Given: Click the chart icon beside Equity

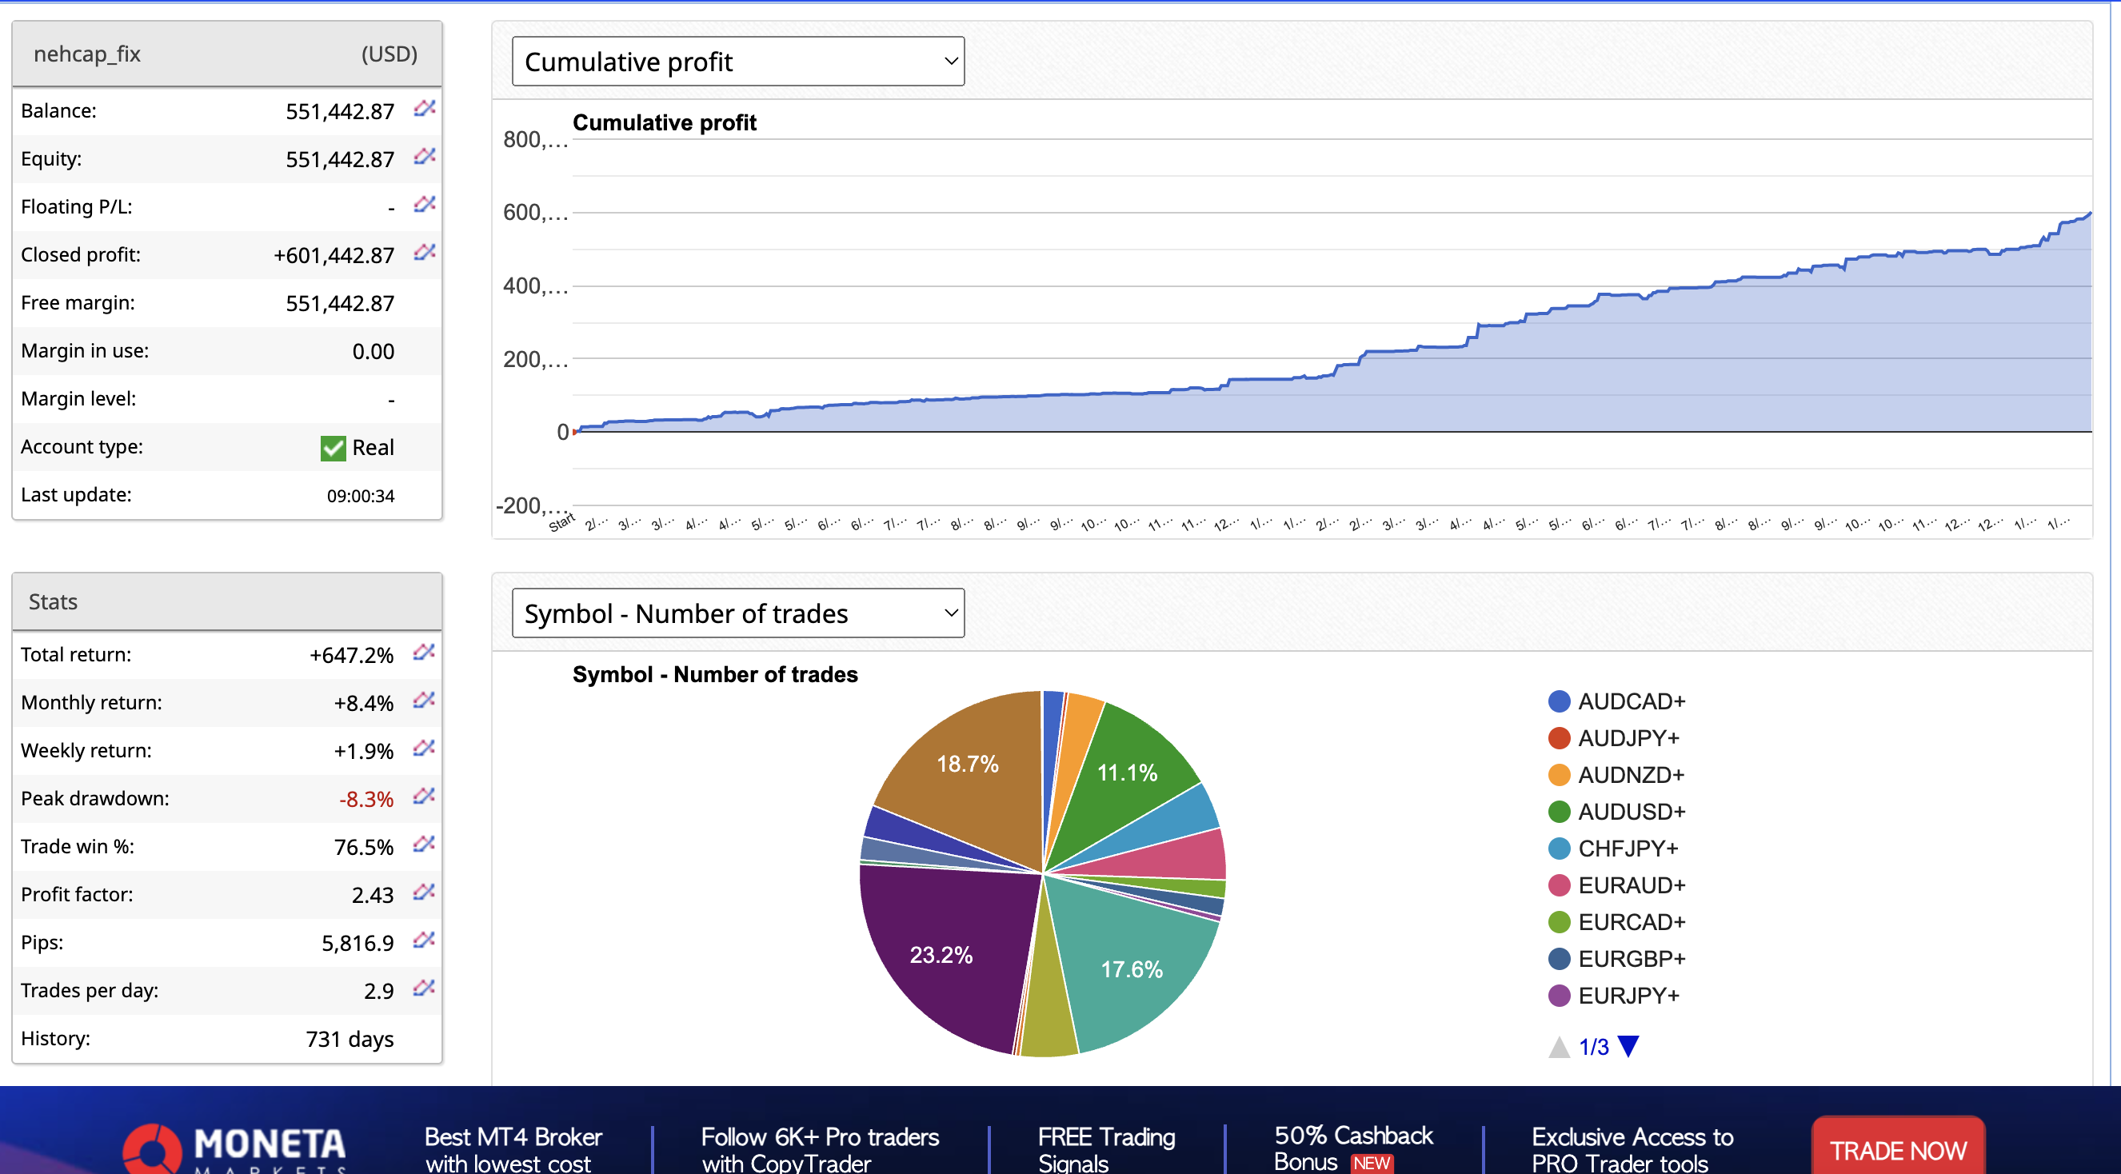Looking at the screenshot, I should coord(424,157).
